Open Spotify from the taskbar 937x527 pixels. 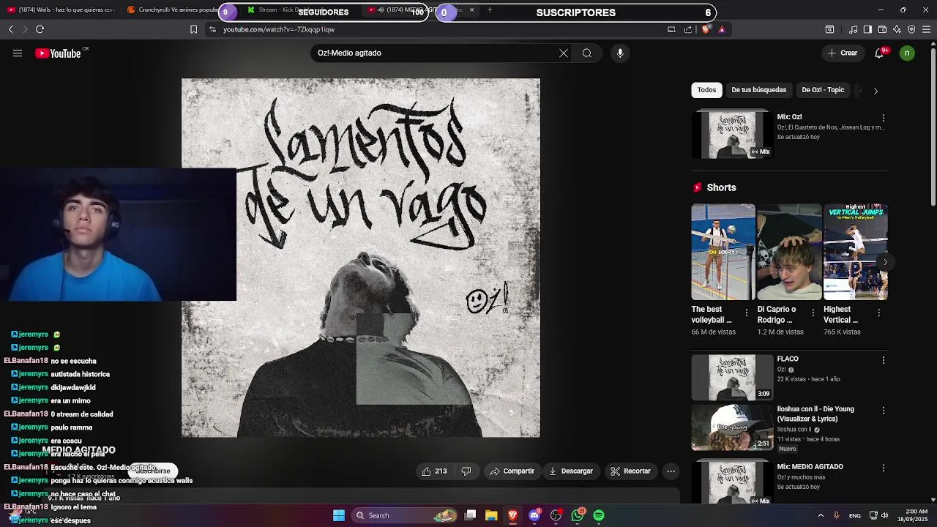tap(599, 515)
